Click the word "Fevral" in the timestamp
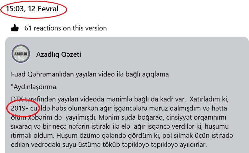This screenshot has height=153, width=249. [48, 8]
